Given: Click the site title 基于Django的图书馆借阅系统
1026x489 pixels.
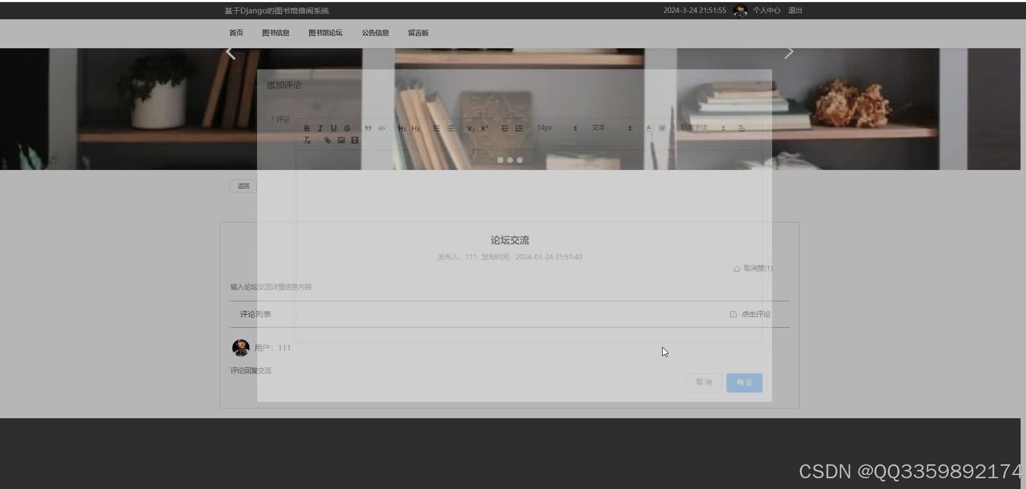Looking at the screenshot, I should [276, 11].
